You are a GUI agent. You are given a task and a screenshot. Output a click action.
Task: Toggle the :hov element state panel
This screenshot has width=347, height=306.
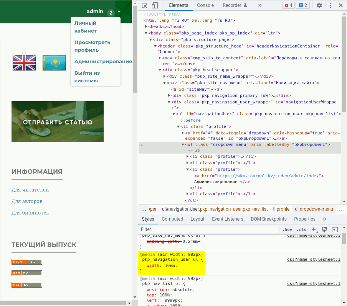(287, 229)
